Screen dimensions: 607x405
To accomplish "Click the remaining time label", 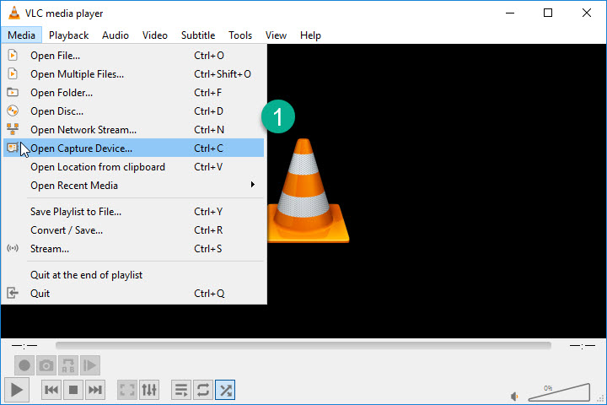I will pos(583,345).
